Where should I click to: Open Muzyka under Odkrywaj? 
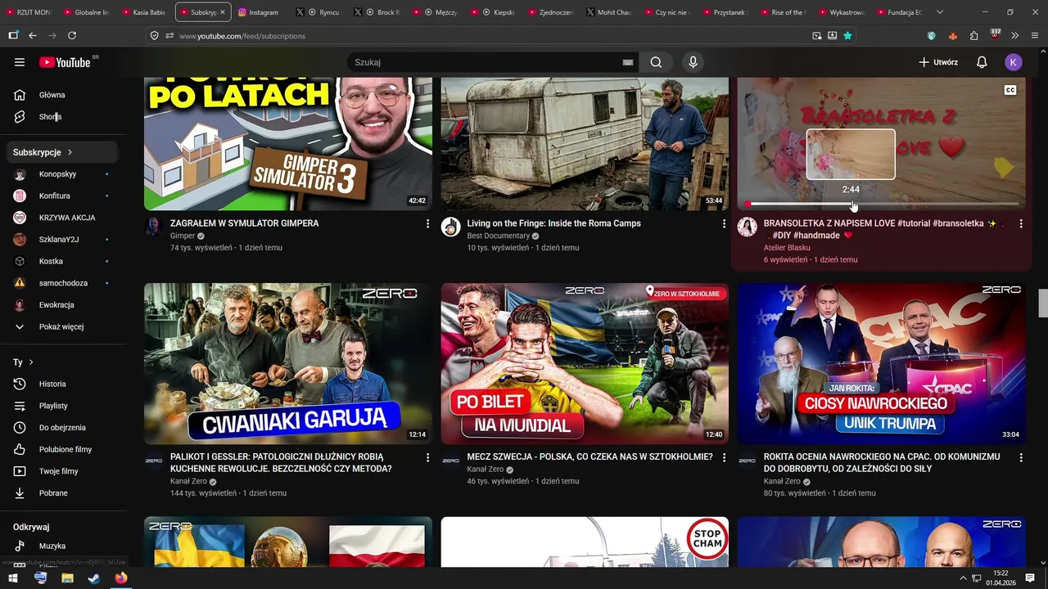click(63, 546)
